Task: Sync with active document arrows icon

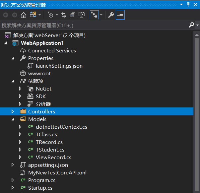Action: pyautogui.click(x=64, y=15)
